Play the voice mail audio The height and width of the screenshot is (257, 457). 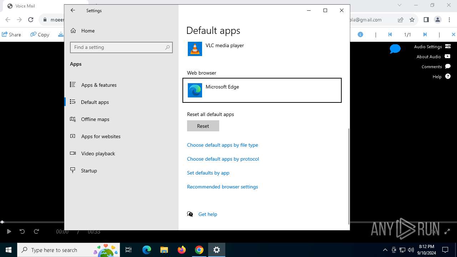click(x=9, y=232)
